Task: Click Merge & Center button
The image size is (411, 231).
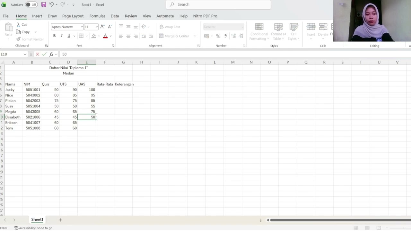Action: [x=174, y=36]
